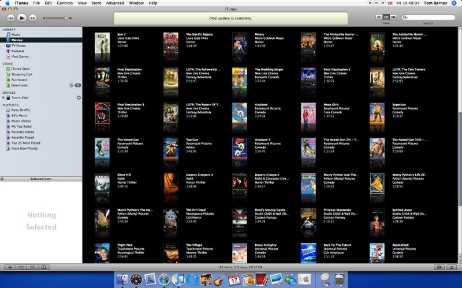The image size is (462, 288).
Task: Skip to the next track
Action: 33,18
